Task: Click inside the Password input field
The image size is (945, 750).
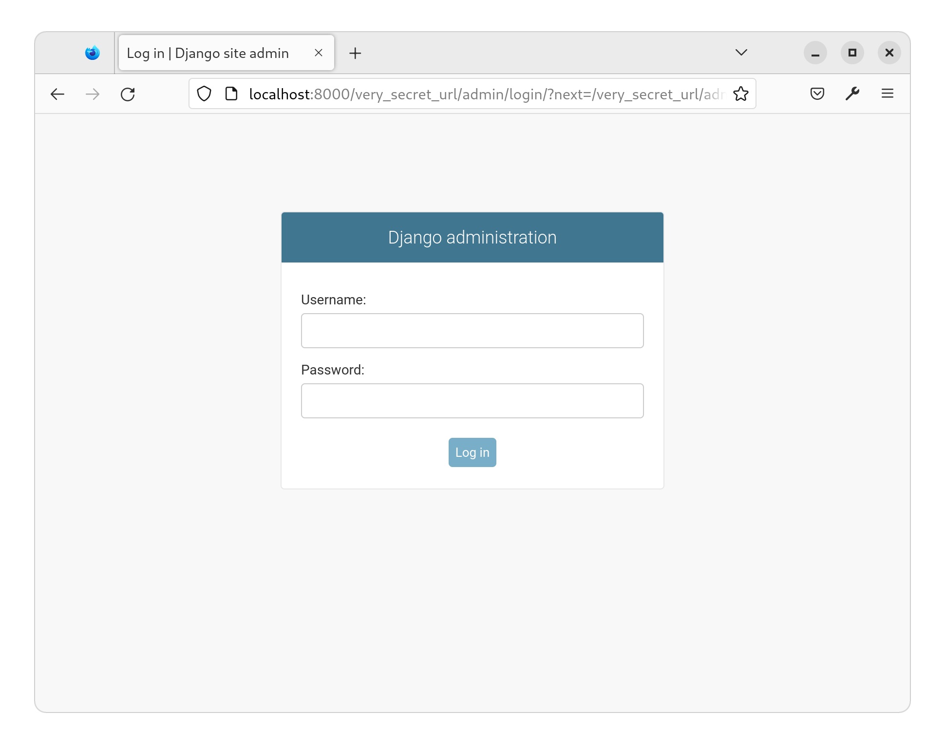Action: coord(472,400)
